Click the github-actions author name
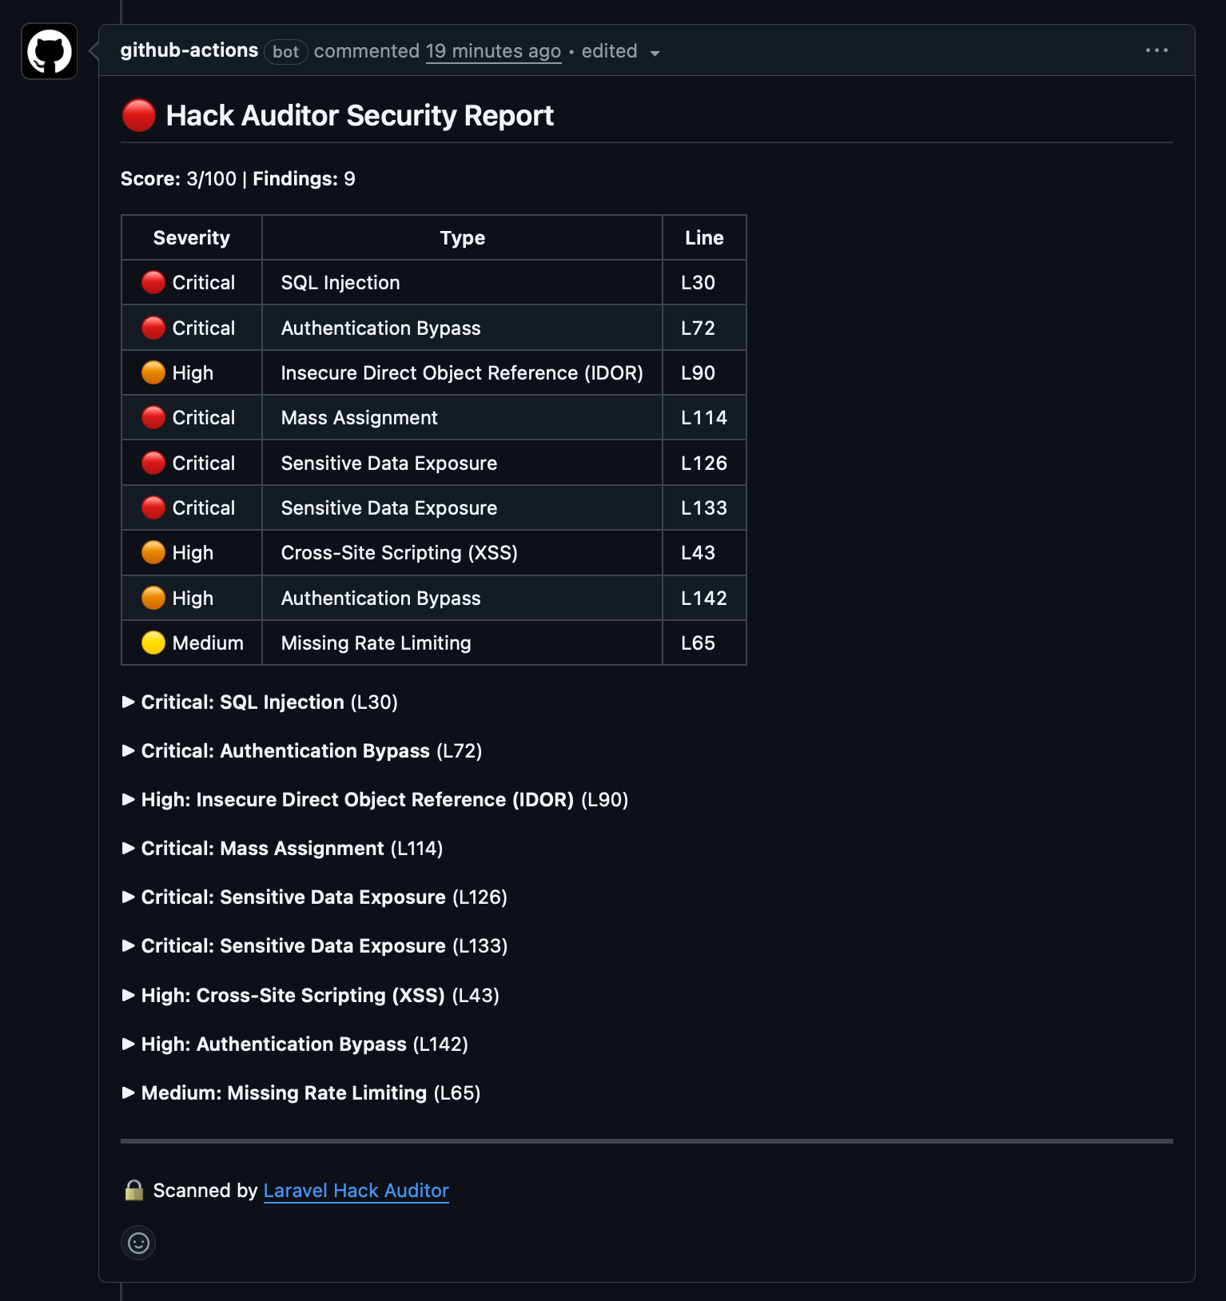The width and height of the screenshot is (1226, 1301). [x=189, y=50]
